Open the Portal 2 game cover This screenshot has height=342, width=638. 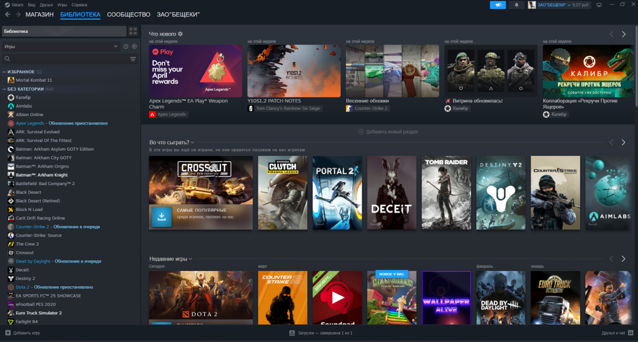[337, 192]
